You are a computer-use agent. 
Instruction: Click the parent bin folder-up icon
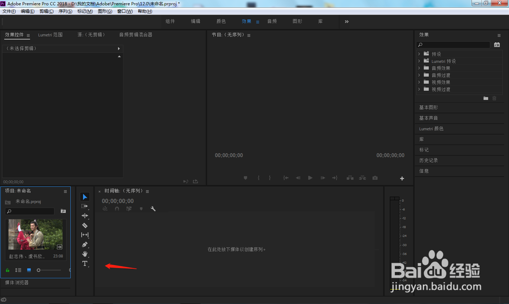8,202
